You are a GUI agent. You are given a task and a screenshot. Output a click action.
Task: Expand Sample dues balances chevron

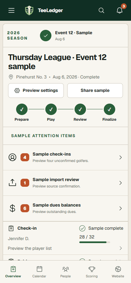[x=121, y=208]
